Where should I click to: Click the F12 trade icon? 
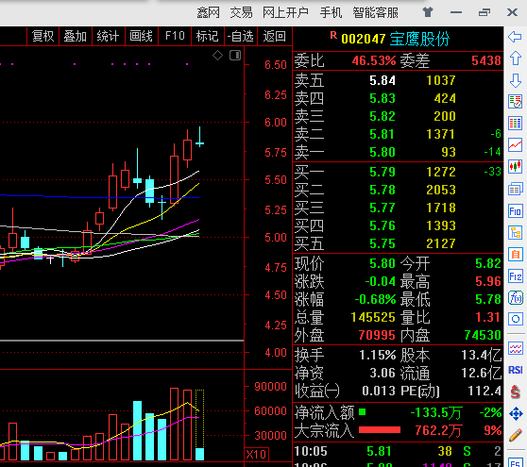tap(516, 276)
